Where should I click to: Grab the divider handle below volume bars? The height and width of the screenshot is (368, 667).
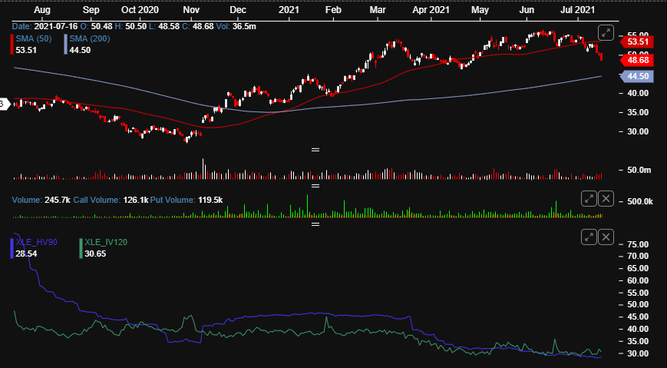tap(315, 186)
